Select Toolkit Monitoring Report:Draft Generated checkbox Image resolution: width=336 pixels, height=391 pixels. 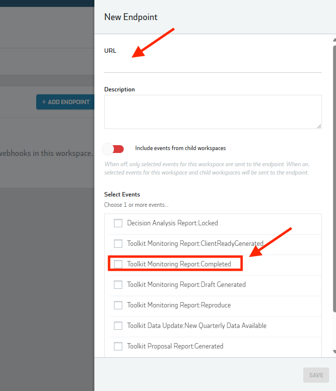[118, 285]
